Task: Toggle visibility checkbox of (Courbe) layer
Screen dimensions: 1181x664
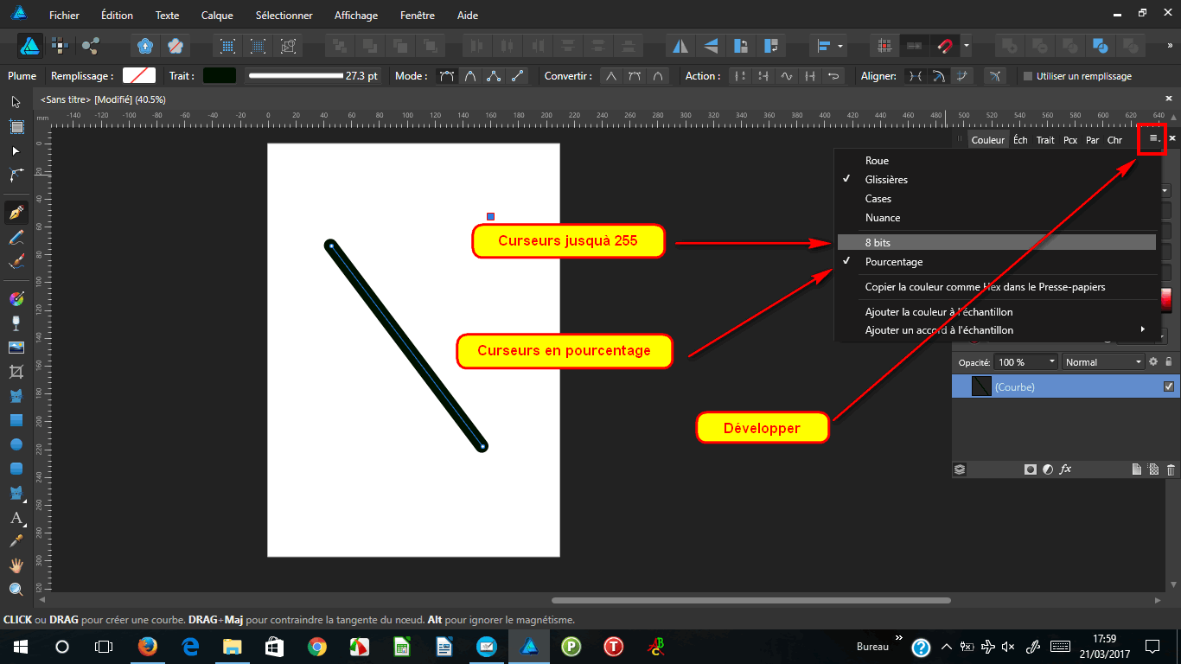Action: [1169, 386]
